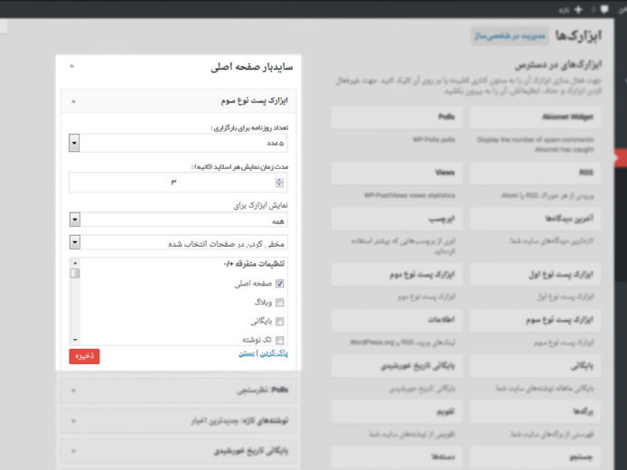Screen dimensions: 627x470
Task: Collapse the سایدبار صفحه اصلی sidebar panel arrow
Action: point(73,67)
